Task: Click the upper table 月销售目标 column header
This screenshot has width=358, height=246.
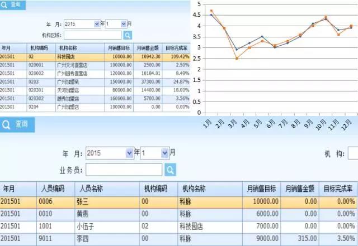Action: click(119, 48)
